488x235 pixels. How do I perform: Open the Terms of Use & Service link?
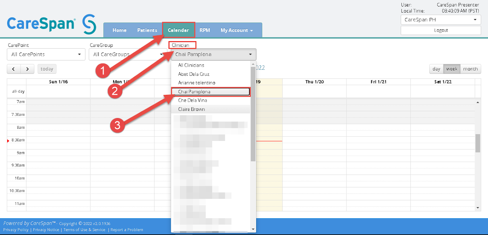click(x=84, y=230)
